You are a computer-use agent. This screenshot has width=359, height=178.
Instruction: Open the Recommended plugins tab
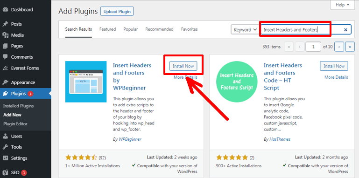(x=159, y=29)
